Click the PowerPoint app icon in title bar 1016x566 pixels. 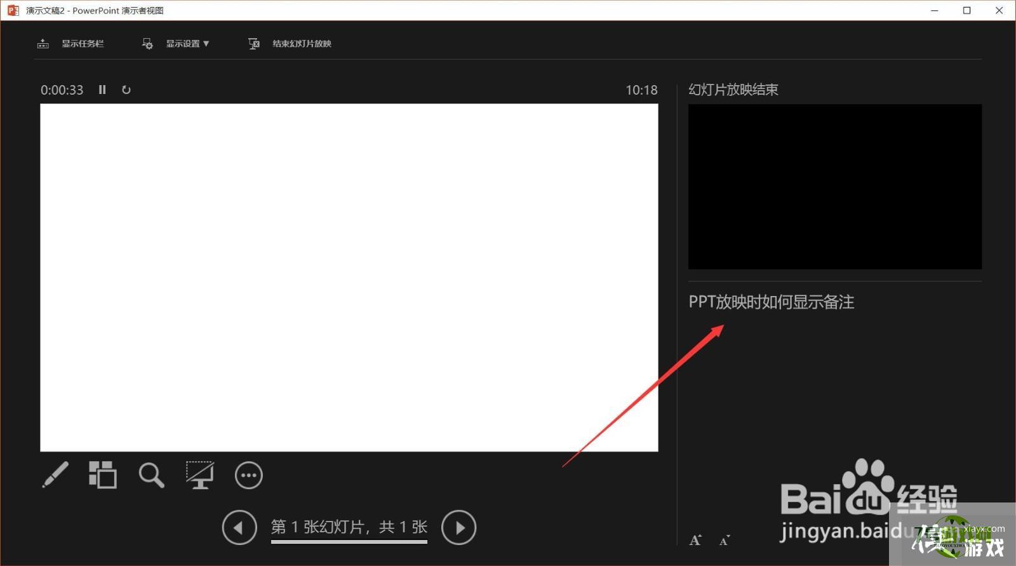13,10
